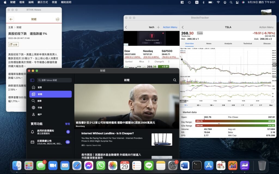
Task: Open 顯示方式 menu in the menu bar
Action: coord(43,2)
